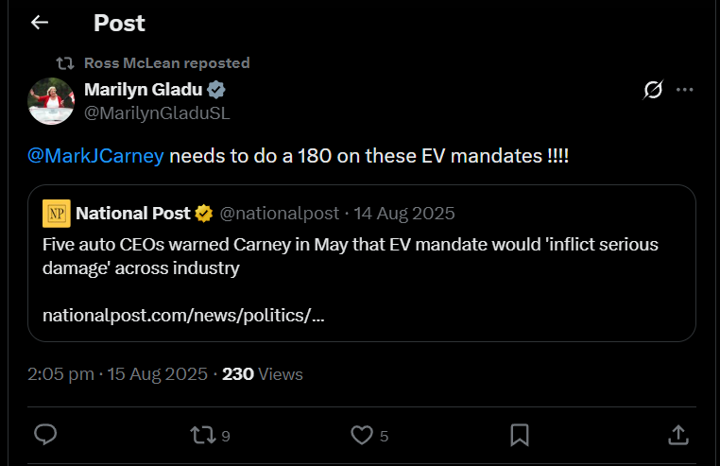Click the 2:05 pm · 15 Aug 2025 timestamp
Viewport: 720px width, 466px height.
click(x=117, y=374)
